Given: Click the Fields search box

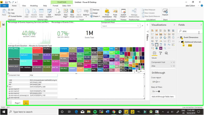Looking at the screenshot, I should (x=190, y=31).
